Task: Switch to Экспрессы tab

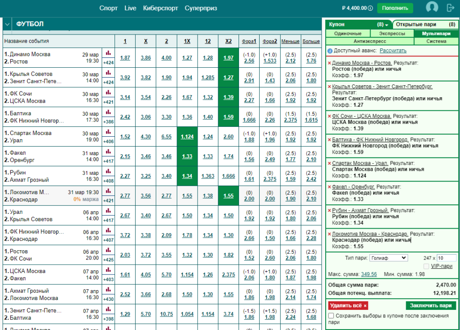Action: tap(392, 33)
